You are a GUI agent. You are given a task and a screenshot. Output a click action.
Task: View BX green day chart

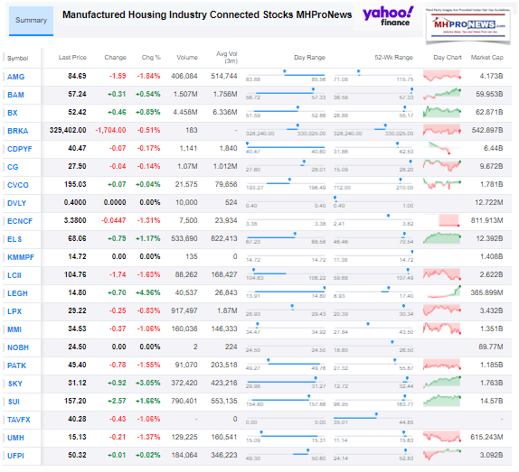(x=442, y=112)
